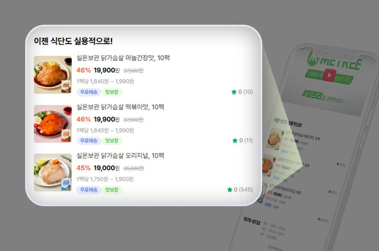Select the 오리지널 10팩 product title
The image size is (379, 251).
point(120,156)
